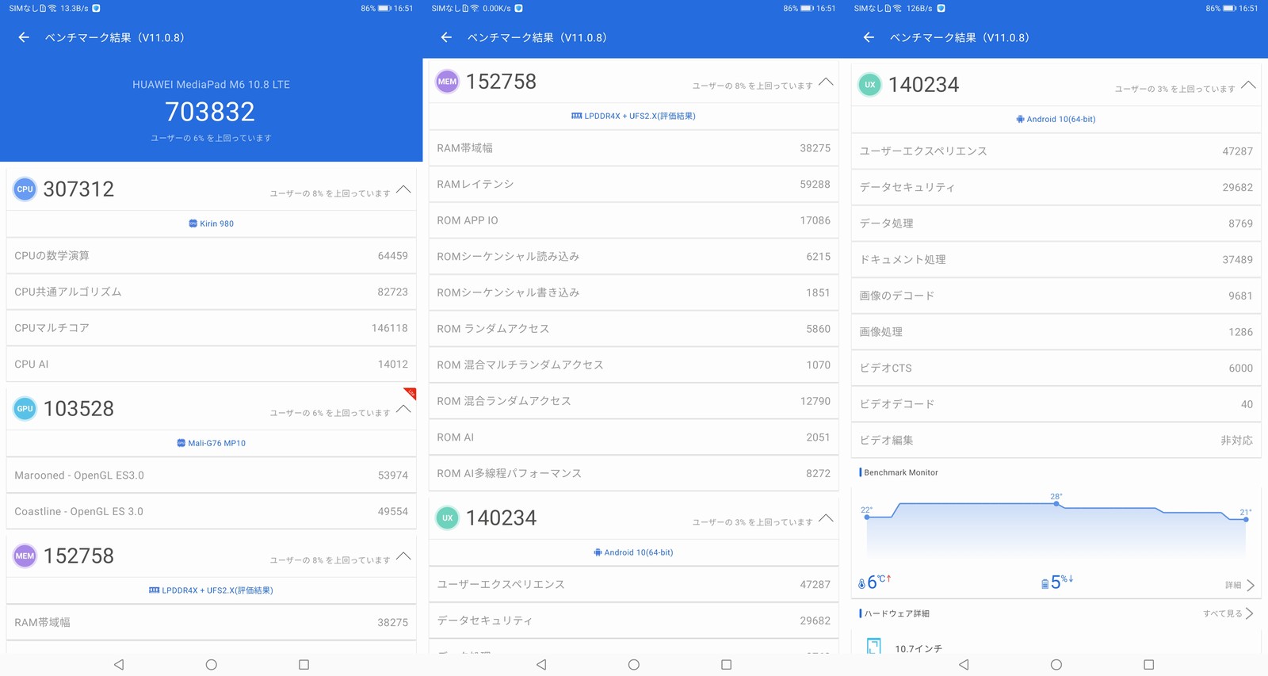Tap the green UX badge in the right panel

(870, 85)
